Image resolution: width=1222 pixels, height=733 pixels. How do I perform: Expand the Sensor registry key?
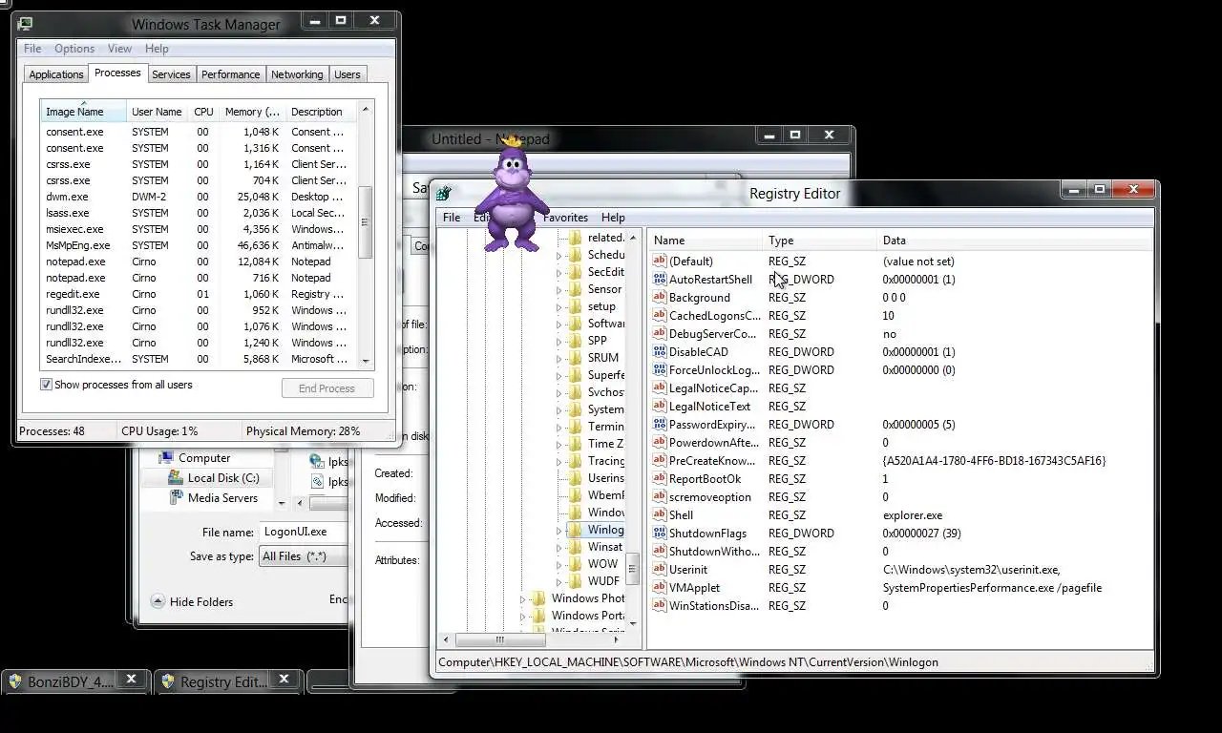tap(559, 289)
